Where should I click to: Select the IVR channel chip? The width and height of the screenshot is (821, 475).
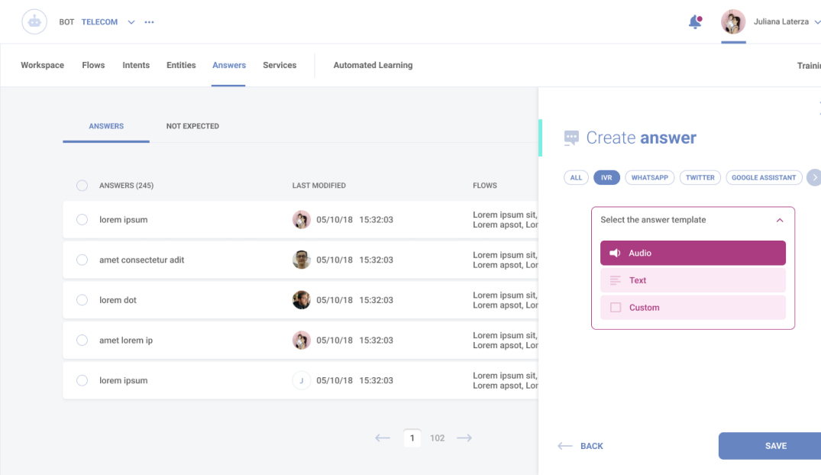coord(606,177)
